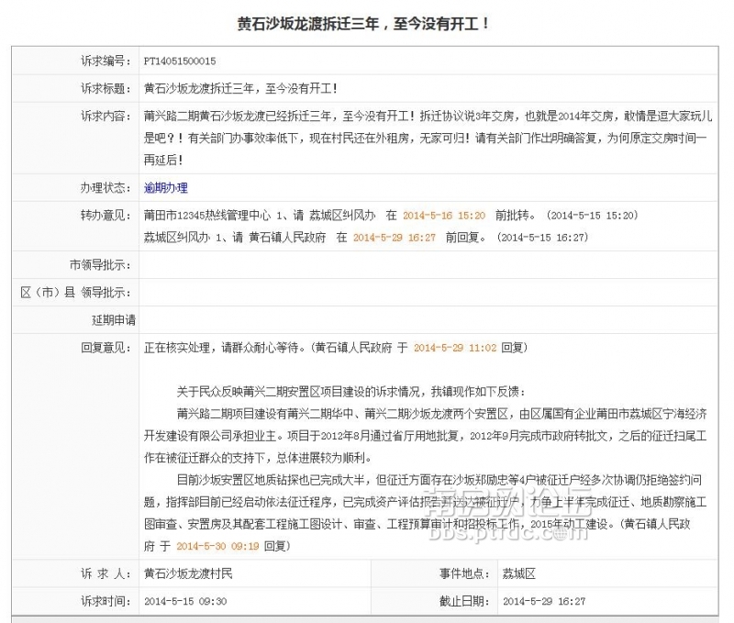The image size is (734, 623).
Task: Click the deadline value 2014-5-29 16:27
Action: [544, 601]
